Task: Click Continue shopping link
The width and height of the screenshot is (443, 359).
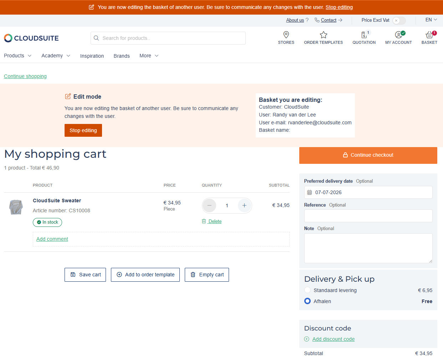Action: (x=25, y=76)
